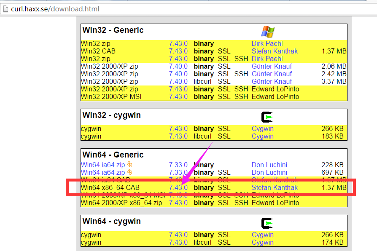The height and width of the screenshot is (251, 377).
Task: Open the 7.43.0 link for Win32 2000/XP MSI
Action: point(178,96)
